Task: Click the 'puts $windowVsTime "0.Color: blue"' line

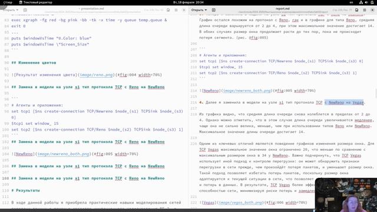Action: [x=51, y=38]
